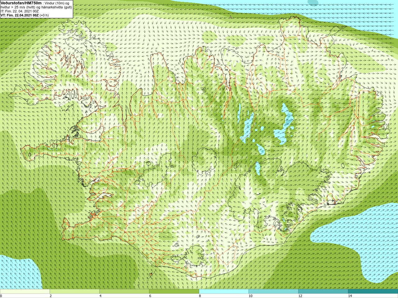This screenshot has width=398, height=298.
Task: Click the Veðurstofan/HM750m title text
Action: point(21,3)
